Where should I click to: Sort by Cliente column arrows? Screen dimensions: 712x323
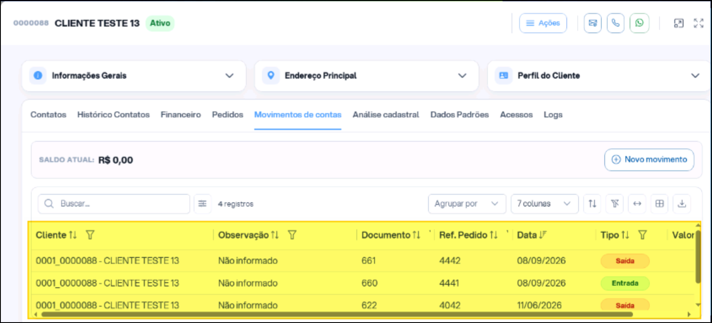tap(73, 235)
